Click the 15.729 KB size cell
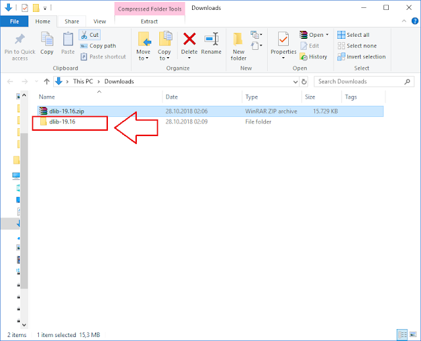 click(326, 111)
